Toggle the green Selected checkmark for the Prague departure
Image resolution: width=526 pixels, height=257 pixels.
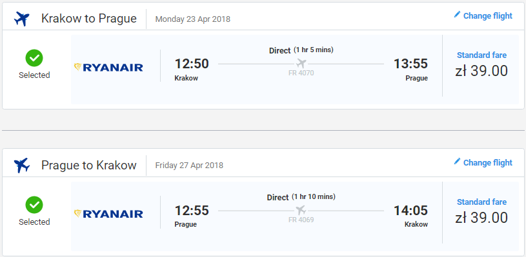(x=34, y=205)
